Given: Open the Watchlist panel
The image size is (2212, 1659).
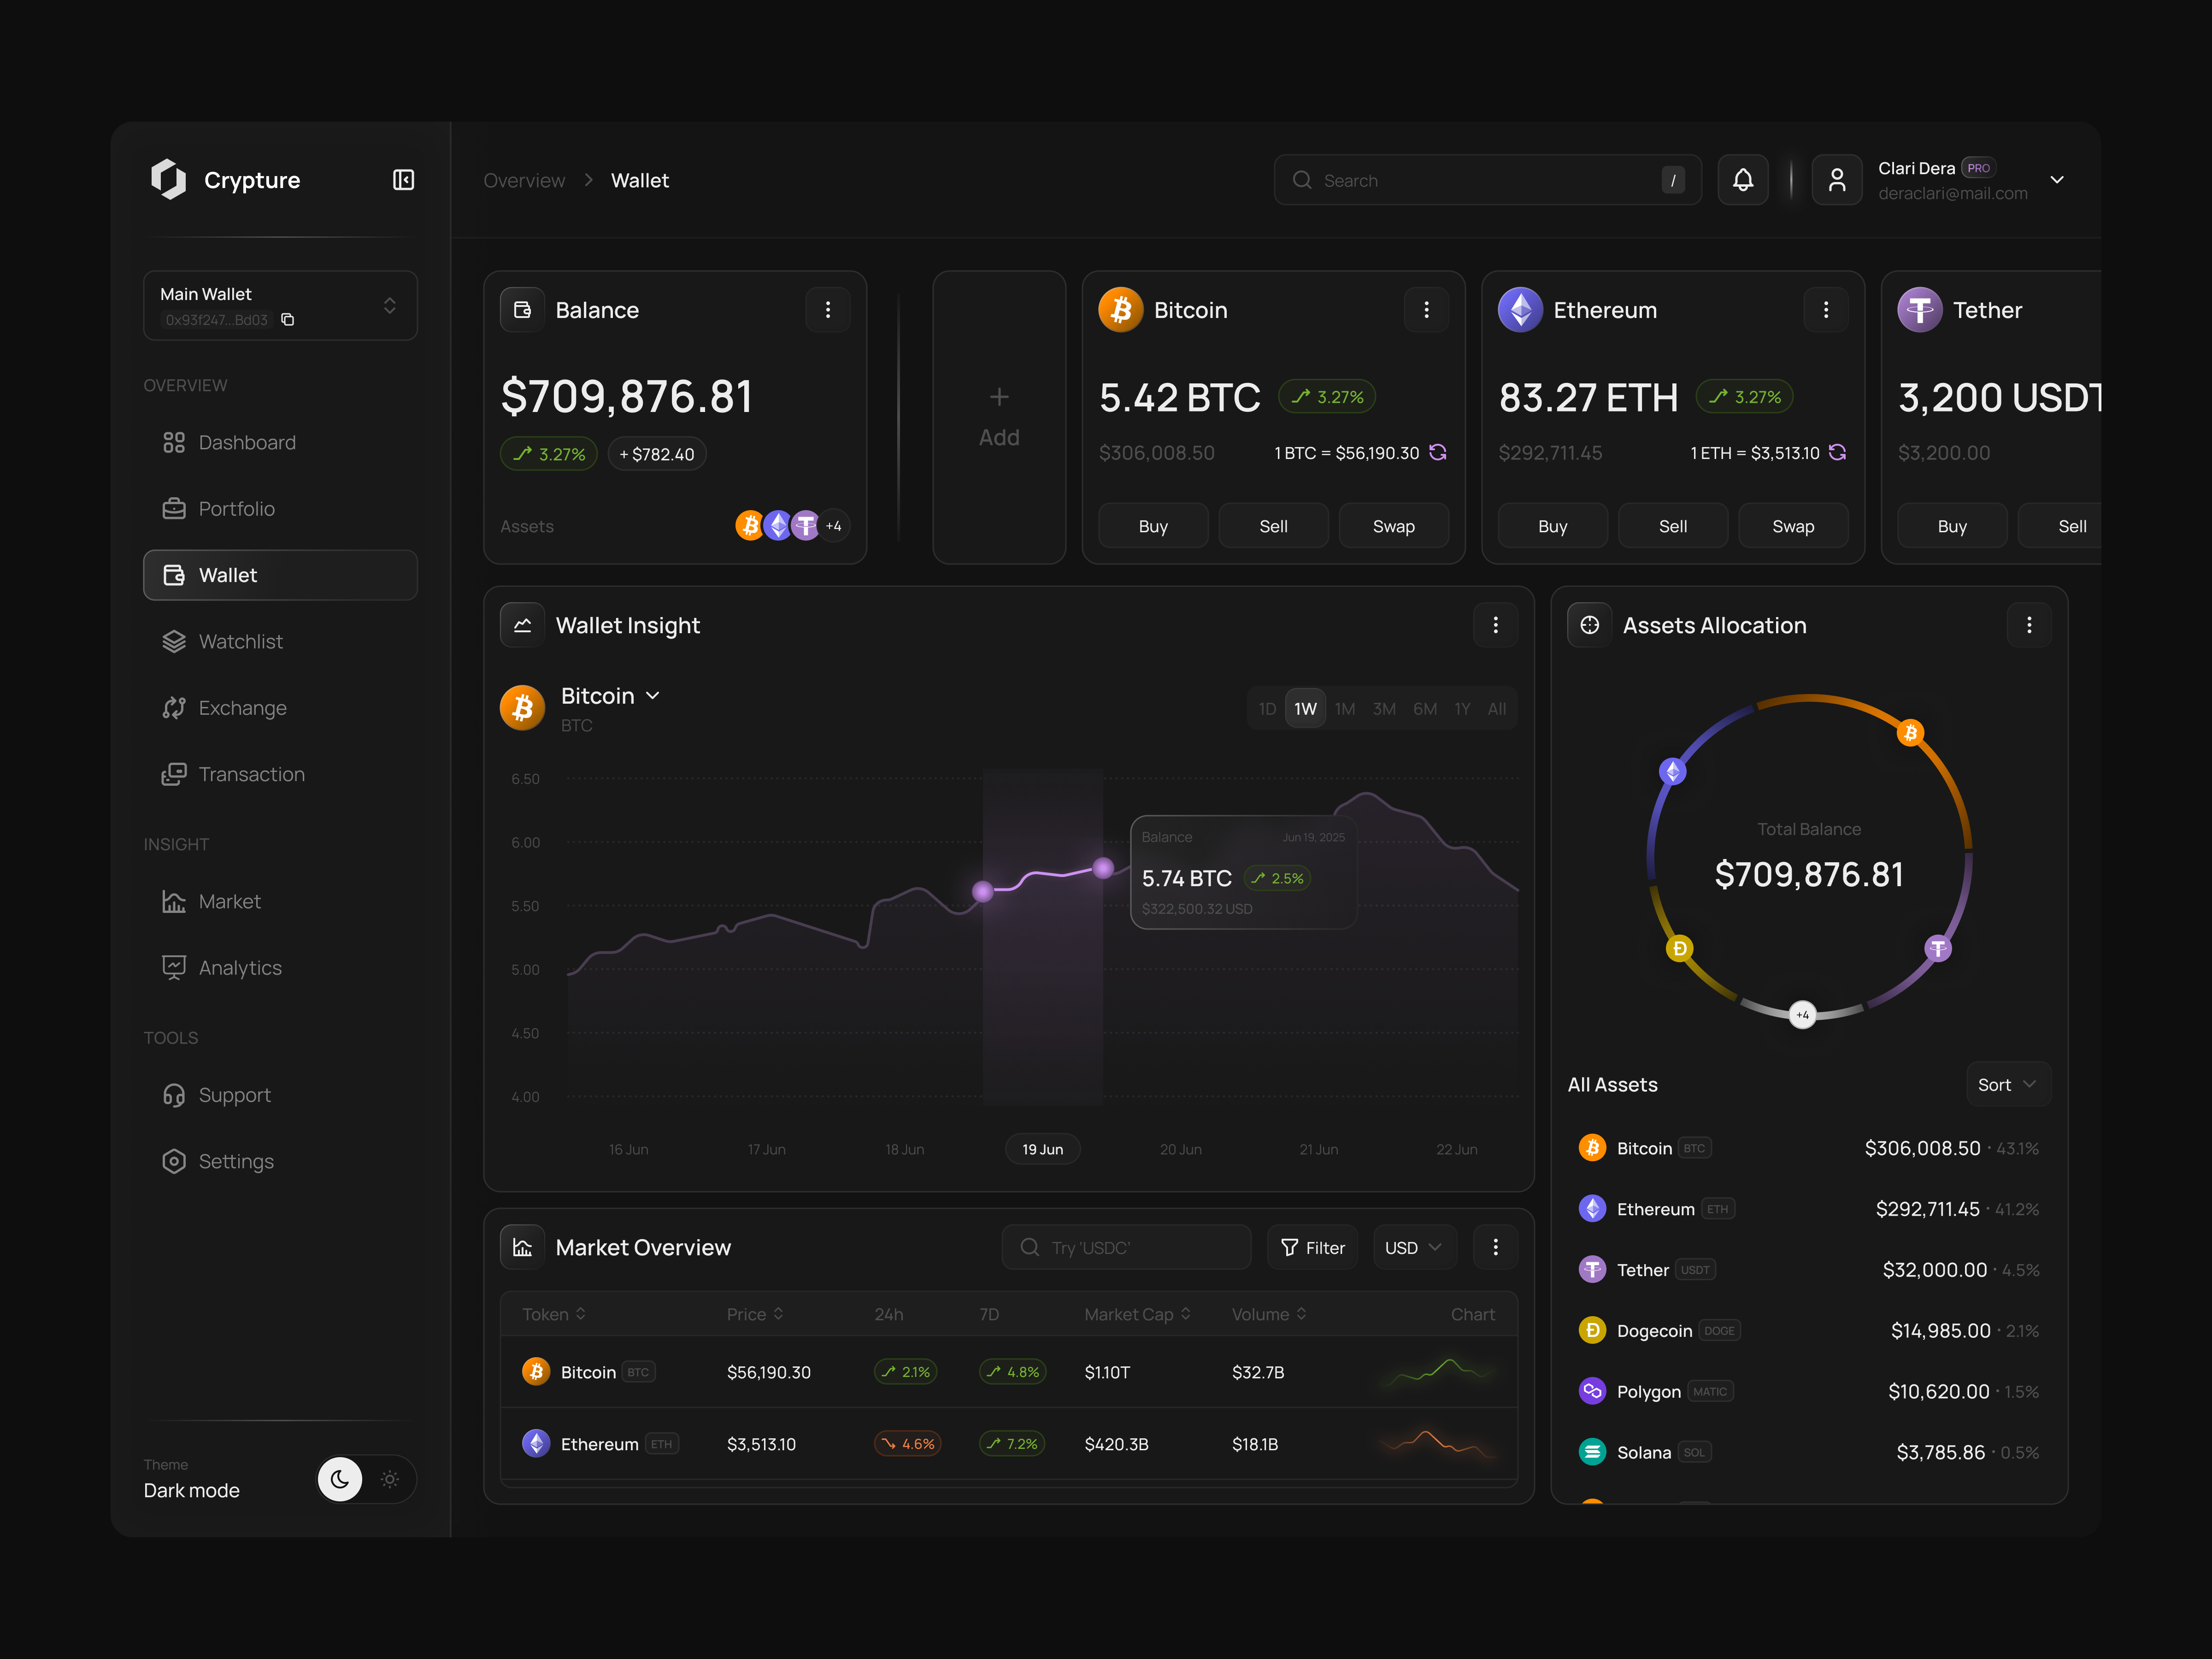Looking at the screenshot, I should 240,641.
